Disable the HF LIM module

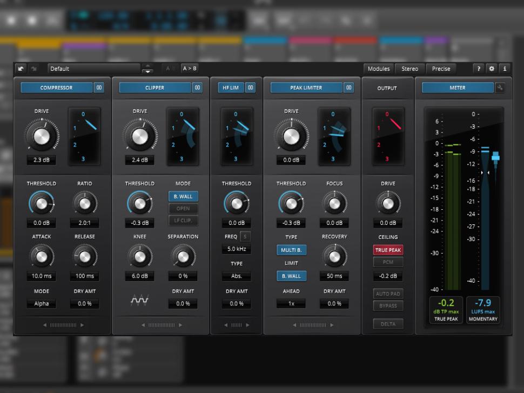(230, 88)
